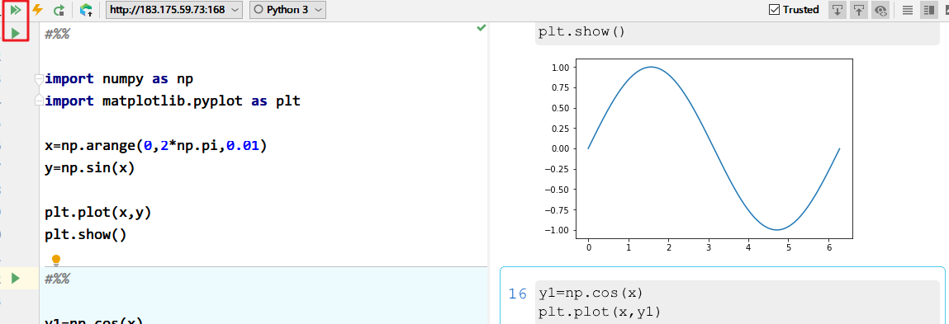Image resolution: width=949 pixels, height=324 pixels.
Task: Restart the Jupyter kernel
Action: (59, 10)
